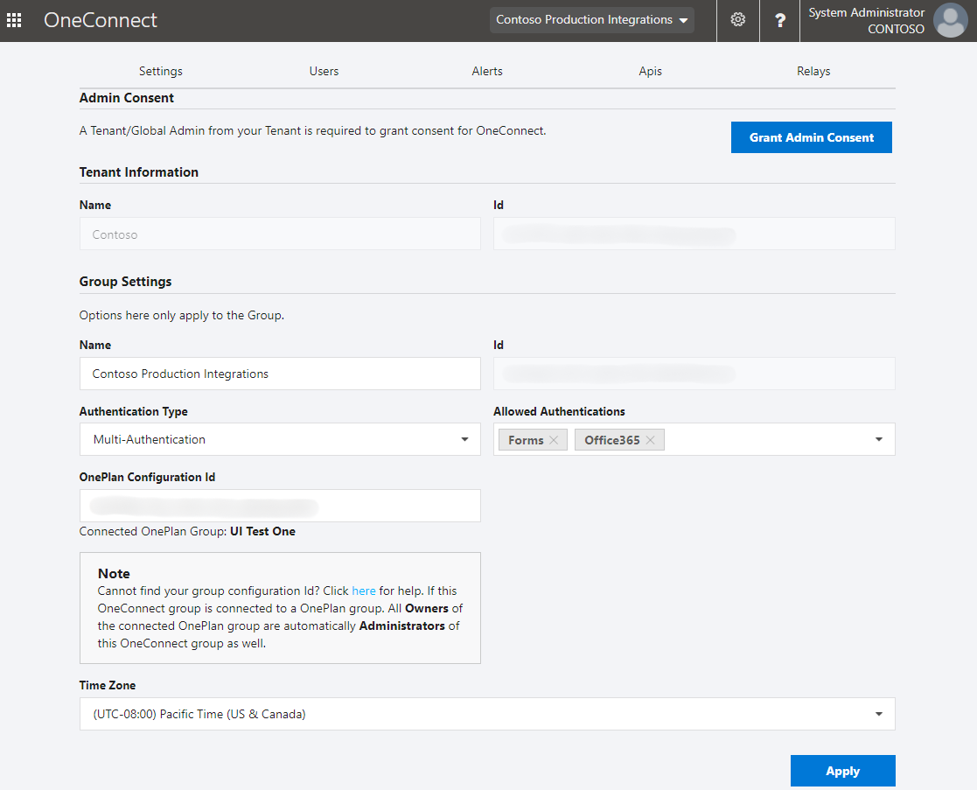Click the Group Settings Name input field
This screenshot has height=790, width=977.
tap(280, 374)
